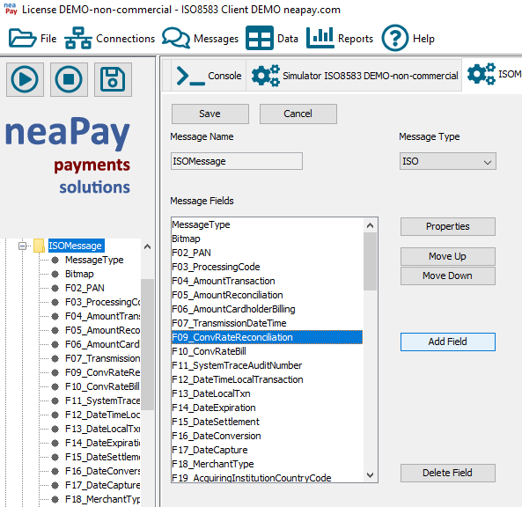Click the Message Name input field

237,161
